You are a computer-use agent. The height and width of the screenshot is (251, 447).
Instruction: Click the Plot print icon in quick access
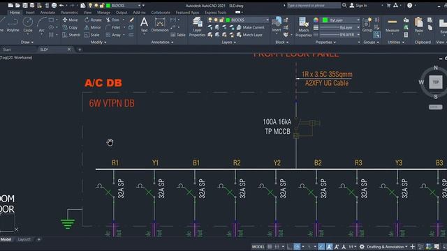pos(54,5)
